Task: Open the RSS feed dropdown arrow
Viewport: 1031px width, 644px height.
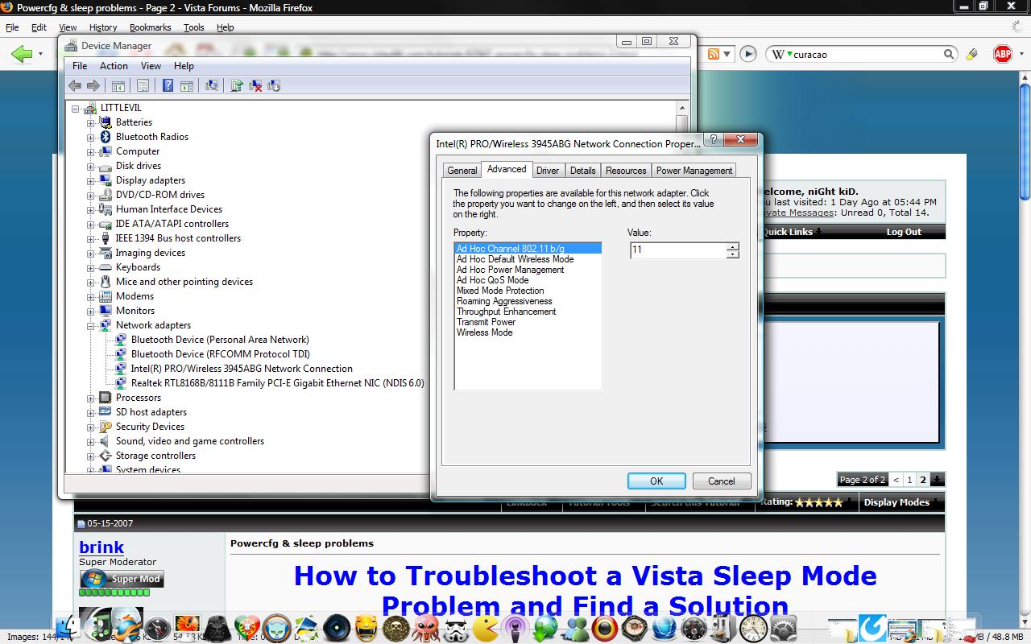Action: pyautogui.click(x=727, y=54)
